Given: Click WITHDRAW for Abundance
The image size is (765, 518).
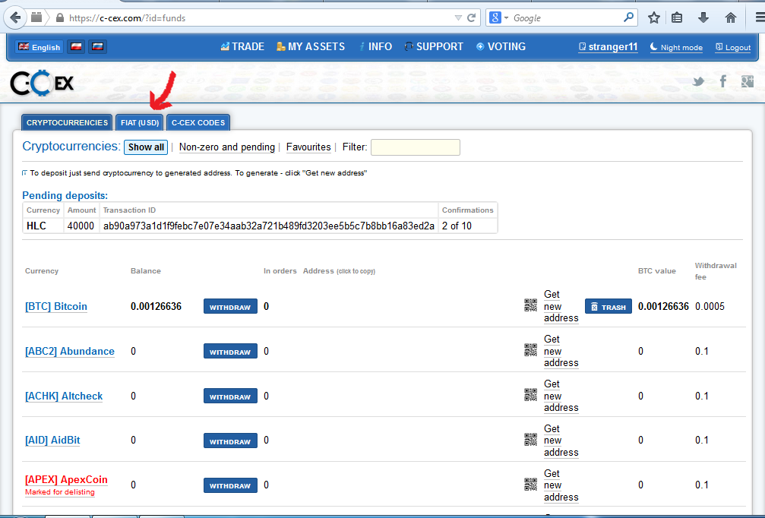Looking at the screenshot, I should pos(230,351).
